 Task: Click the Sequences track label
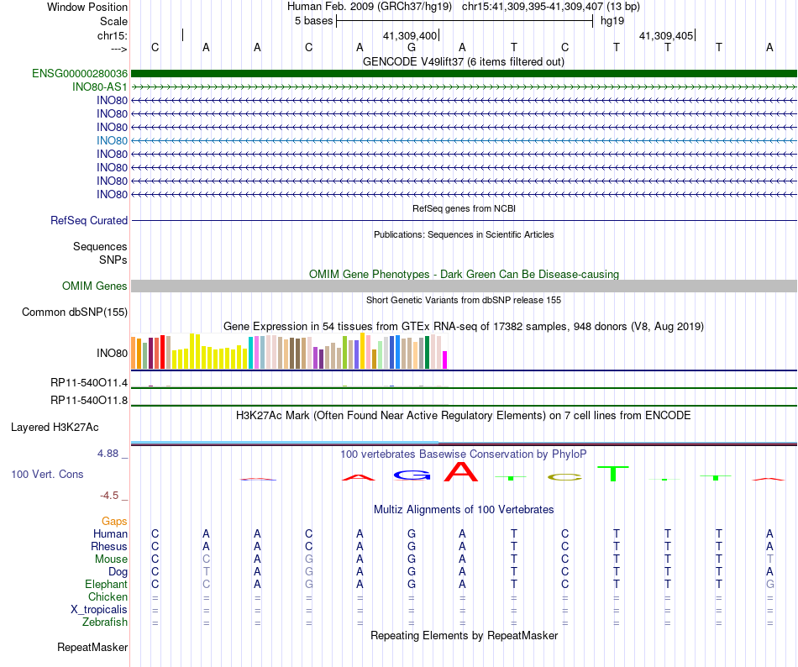pyautogui.click(x=100, y=247)
